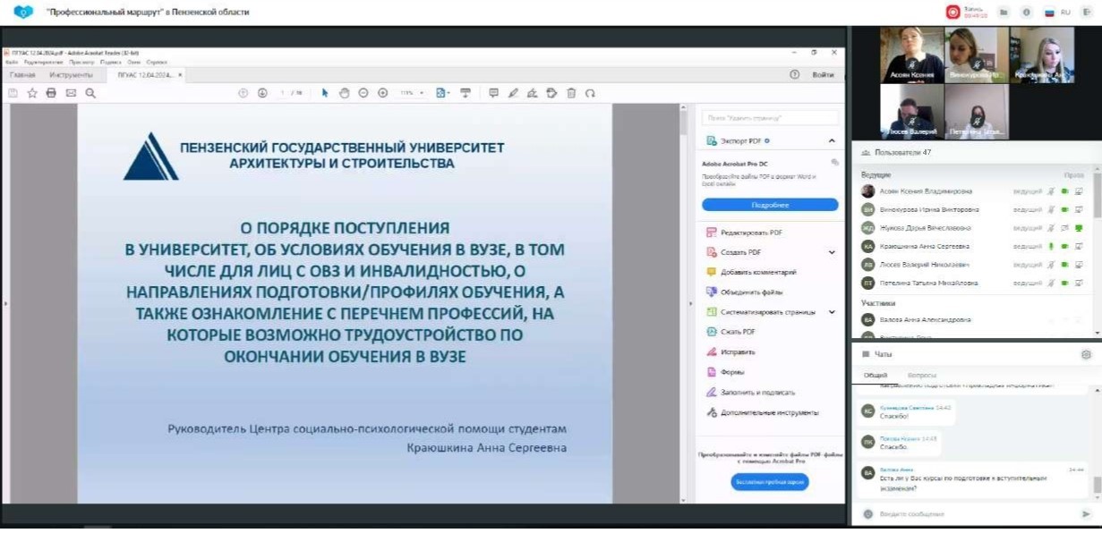
Task: Click the Подробнее button
Action: point(770,205)
